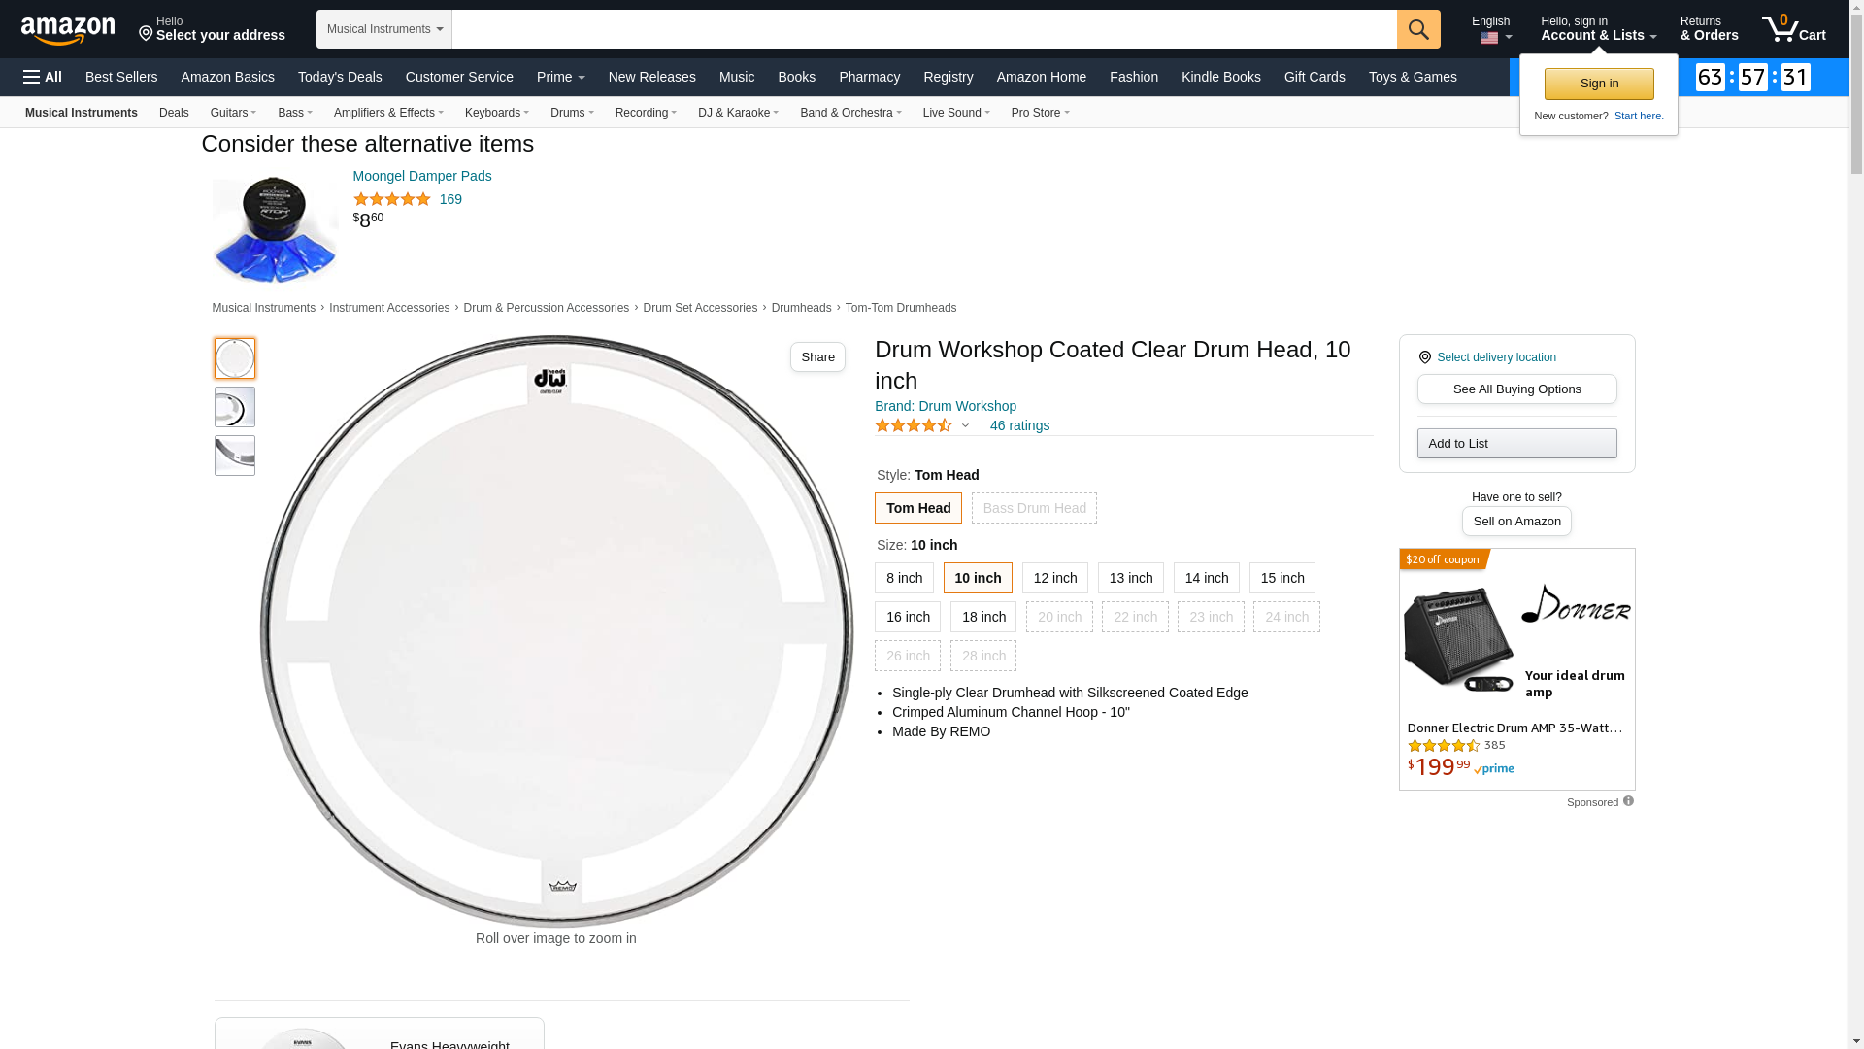Open the Musical Instruments search category dropdown
The image size is (1864, 1049).
[384, 29]
